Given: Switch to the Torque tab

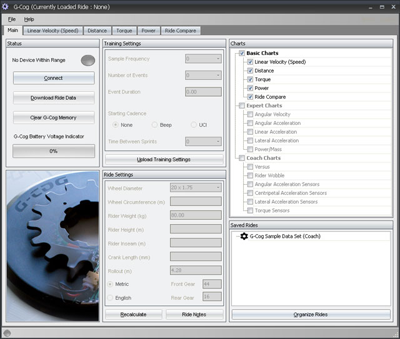Looking at the screenshot, I should [x=124, y=31].
